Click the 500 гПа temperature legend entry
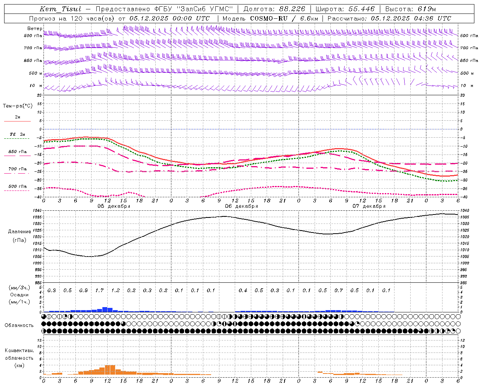The height and width of the screenshot is (384, 480). (x=18, y=186)
